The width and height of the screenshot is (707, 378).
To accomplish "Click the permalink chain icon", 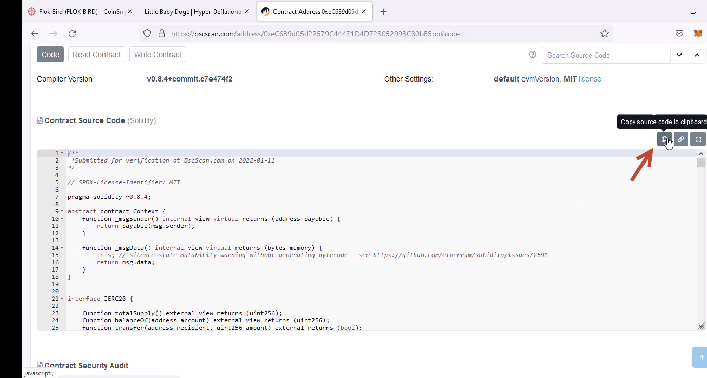I will 680,139.
